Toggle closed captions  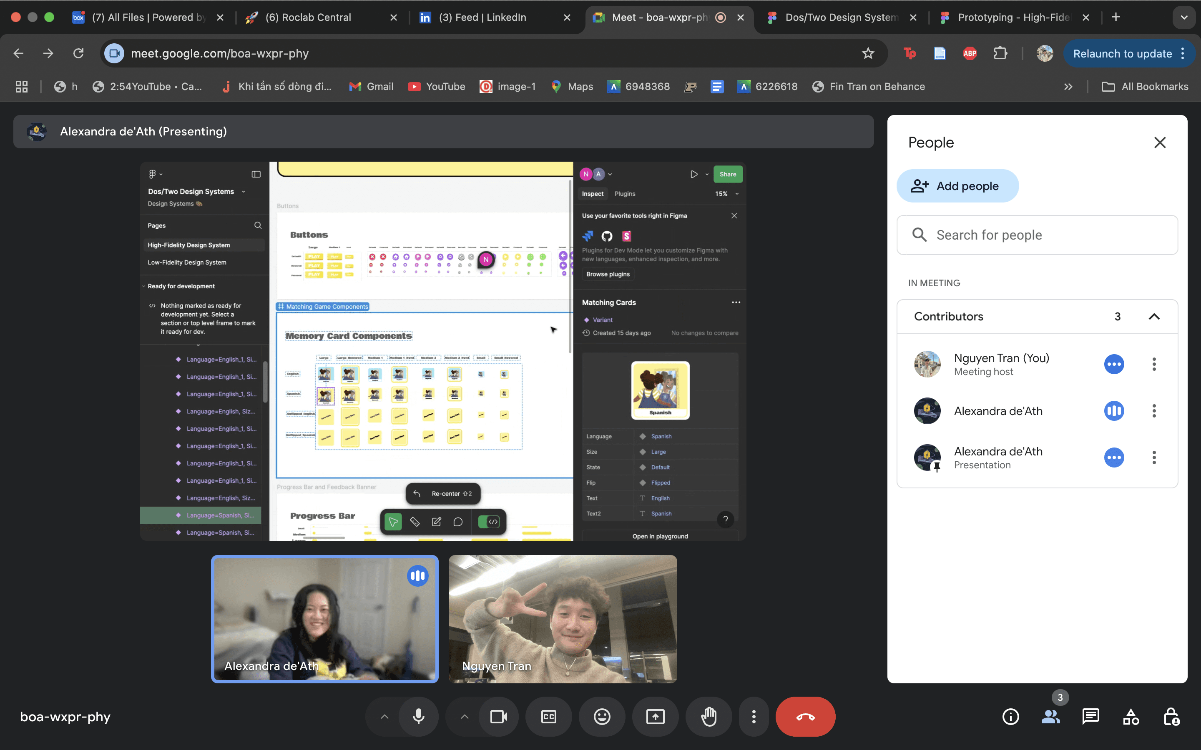click(x=548, y=716)
